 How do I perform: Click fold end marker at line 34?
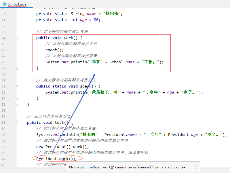tap(16, 98)
